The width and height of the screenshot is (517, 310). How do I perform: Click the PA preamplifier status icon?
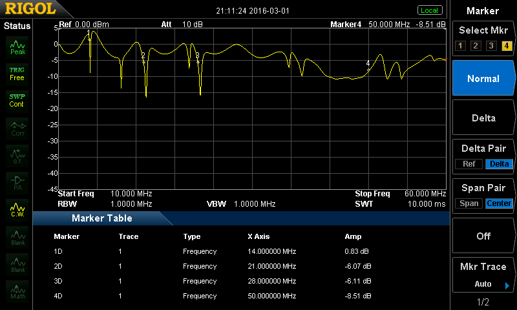point(17,182)
